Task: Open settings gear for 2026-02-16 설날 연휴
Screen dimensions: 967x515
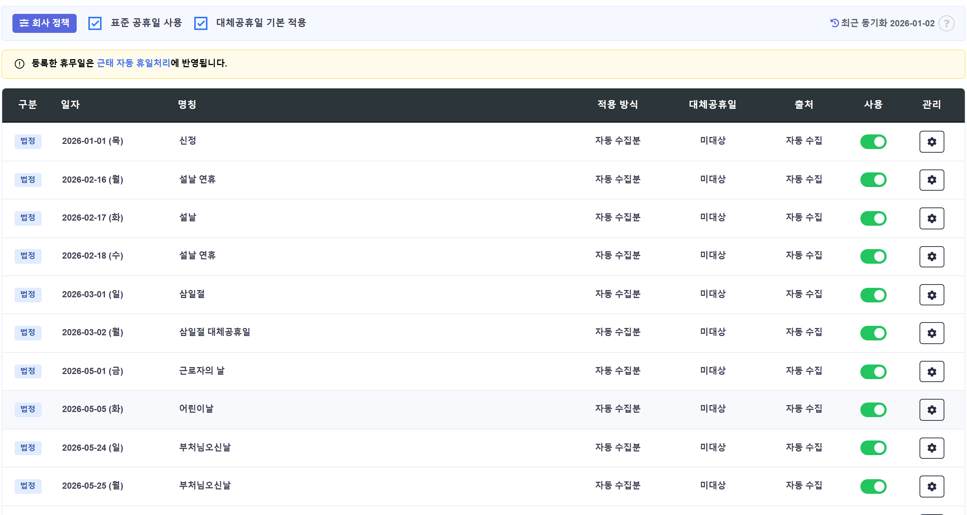Action: point(931,180)
